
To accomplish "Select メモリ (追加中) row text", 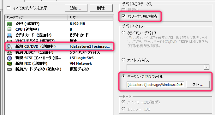I will coord(27,24).
